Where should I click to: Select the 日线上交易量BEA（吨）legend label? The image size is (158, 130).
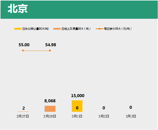(x=76, y=29)
